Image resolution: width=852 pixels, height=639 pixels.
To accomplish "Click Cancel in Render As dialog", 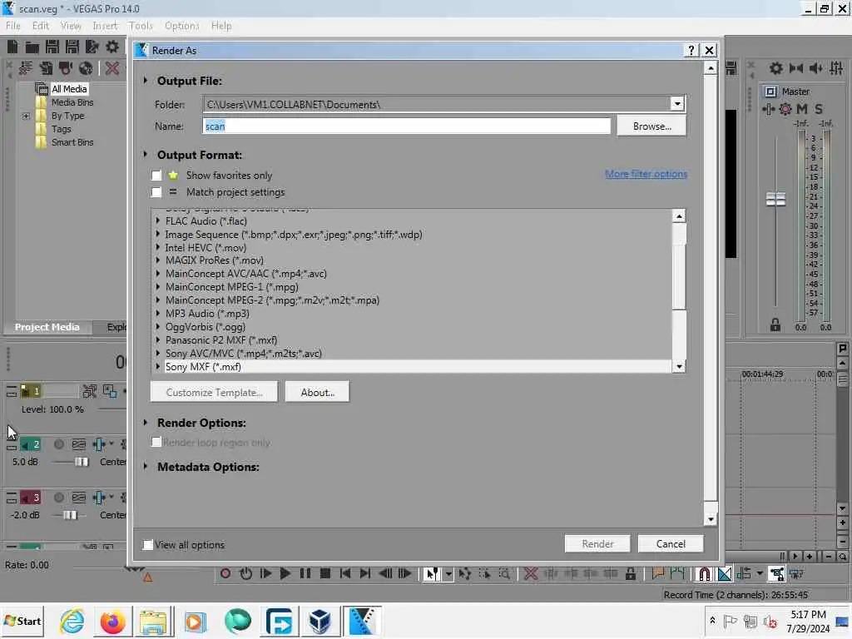I will tap(671, 544).
